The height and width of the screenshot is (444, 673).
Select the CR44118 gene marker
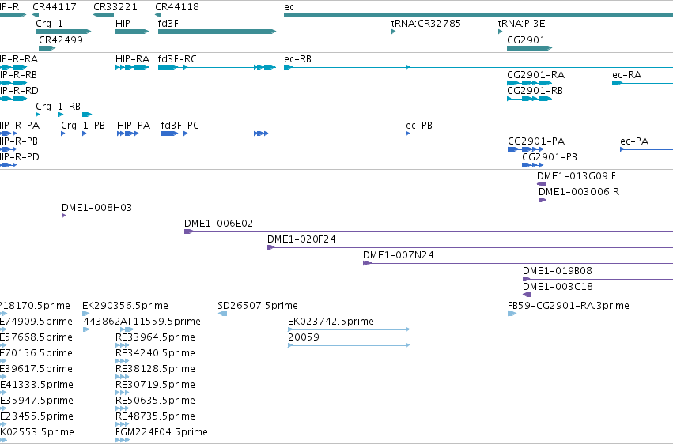[158, 16]
